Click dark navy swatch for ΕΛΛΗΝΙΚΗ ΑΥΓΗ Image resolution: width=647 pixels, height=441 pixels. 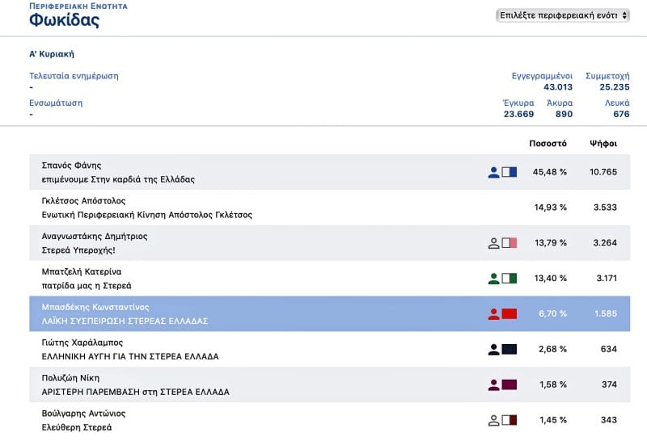(x=510, y=349)
